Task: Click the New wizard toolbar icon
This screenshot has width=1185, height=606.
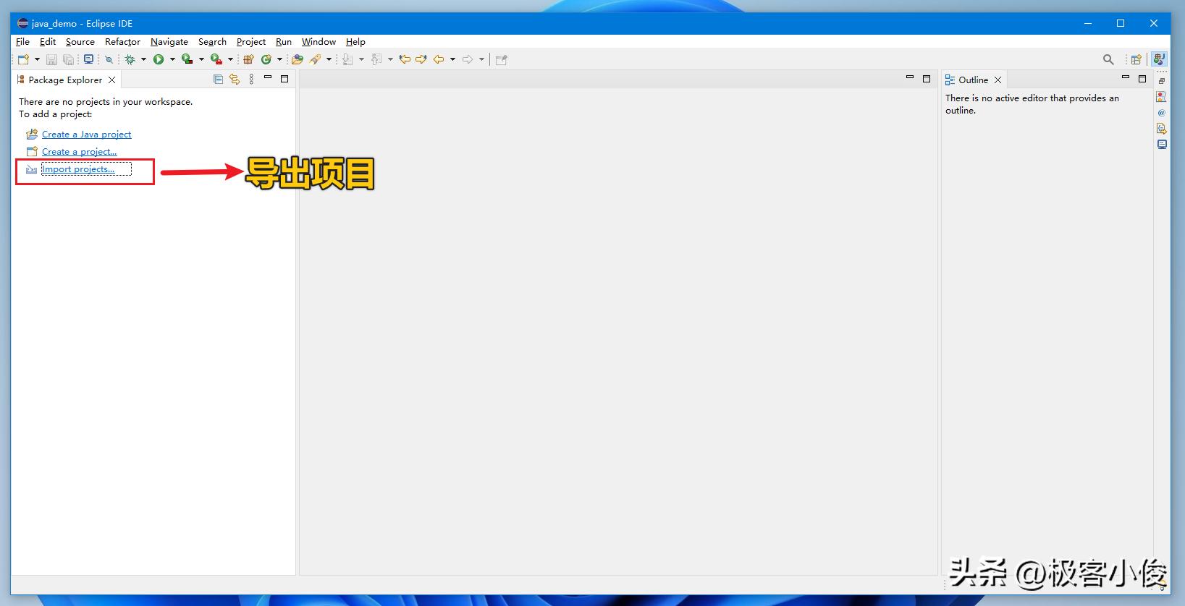Action: coord(23,59)
